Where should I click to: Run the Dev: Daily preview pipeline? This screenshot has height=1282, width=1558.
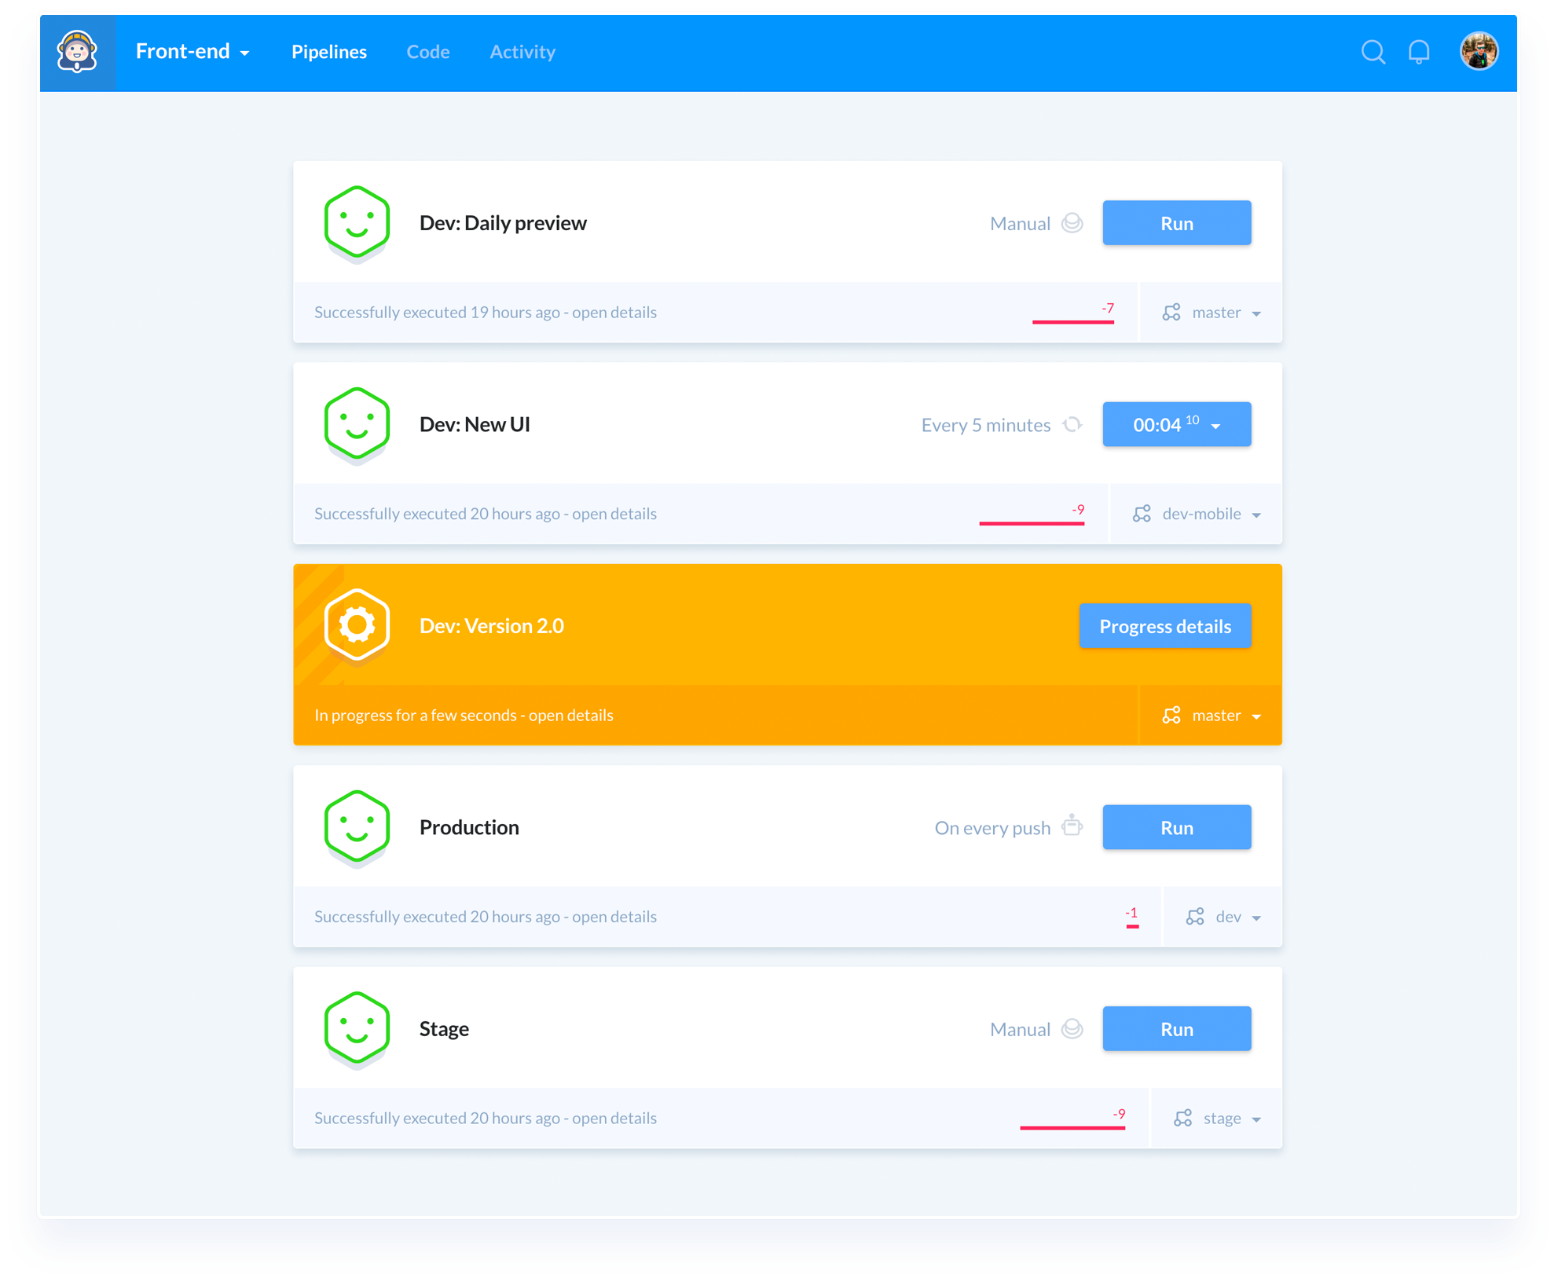(1176, 223)
